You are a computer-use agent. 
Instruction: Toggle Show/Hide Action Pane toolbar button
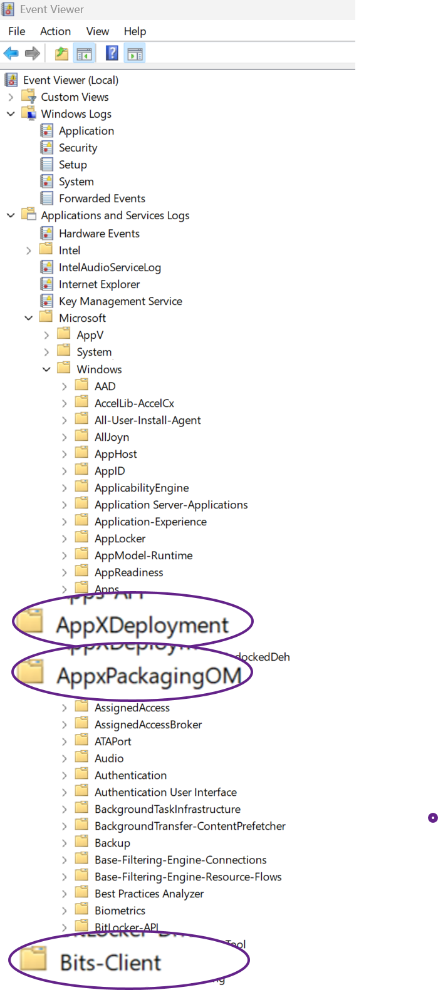pyautogui.click(x=135, y=54)
